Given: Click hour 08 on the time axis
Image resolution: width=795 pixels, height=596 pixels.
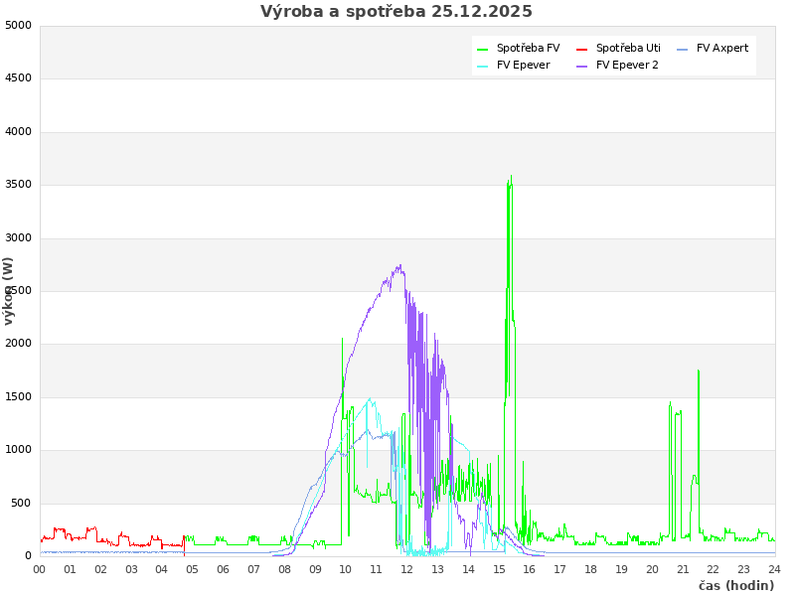Looking at the screenshot, I should [284, 569].
